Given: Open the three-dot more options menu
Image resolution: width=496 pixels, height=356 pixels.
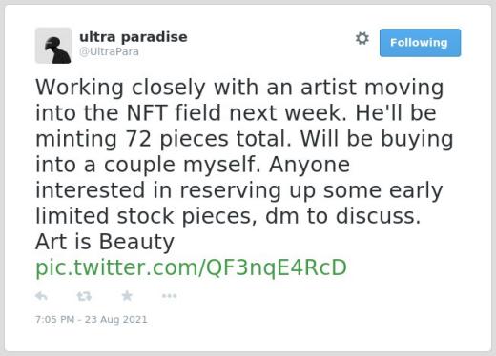Looking at the screenshot, I should (x=169, y=296).
